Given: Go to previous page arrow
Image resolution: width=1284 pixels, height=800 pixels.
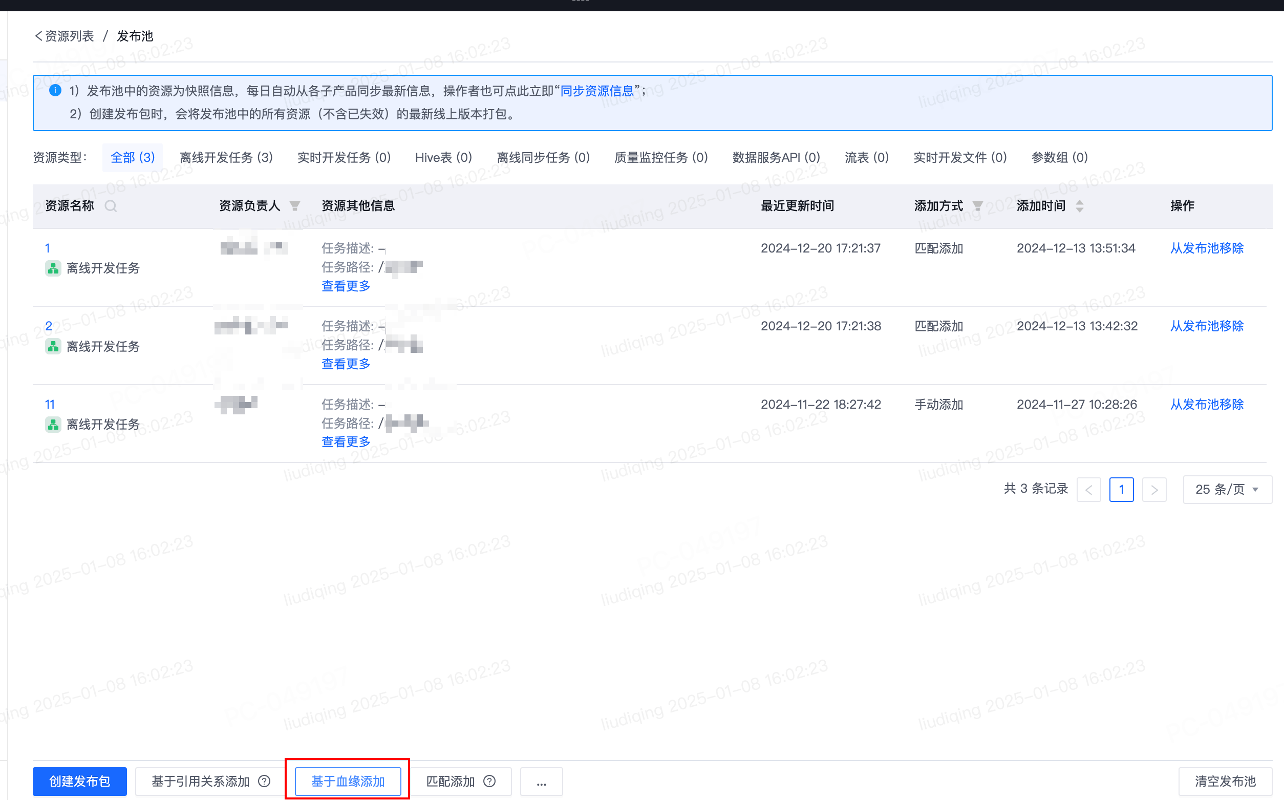Looking at the screenshot, I should tap(1089, 490).
